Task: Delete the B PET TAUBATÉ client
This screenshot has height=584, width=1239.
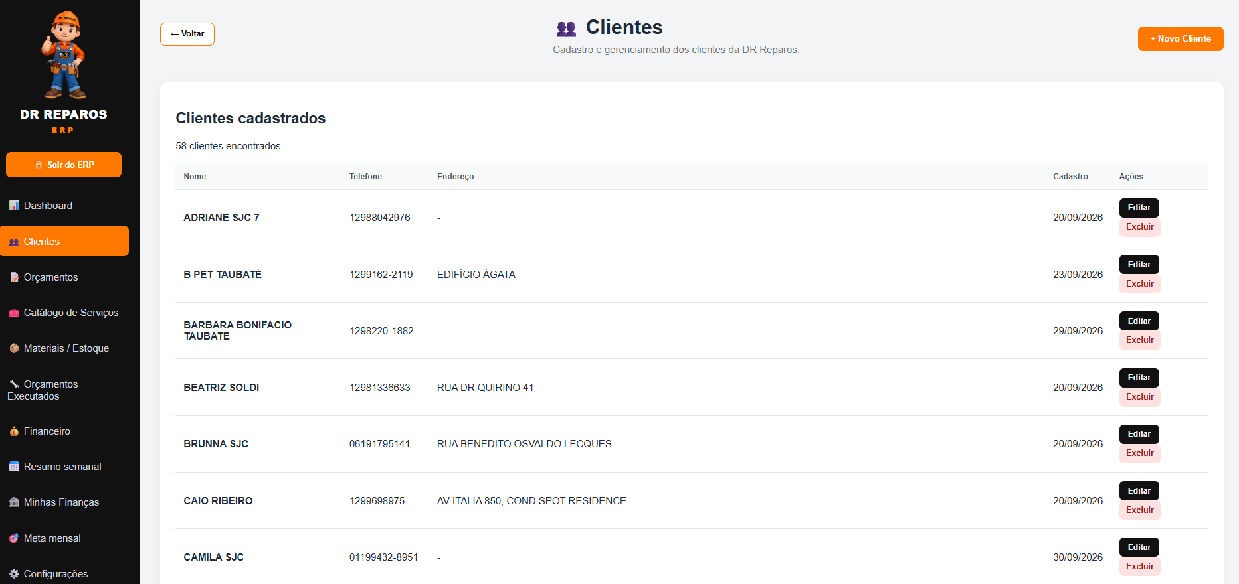Action: [1140, 284]
